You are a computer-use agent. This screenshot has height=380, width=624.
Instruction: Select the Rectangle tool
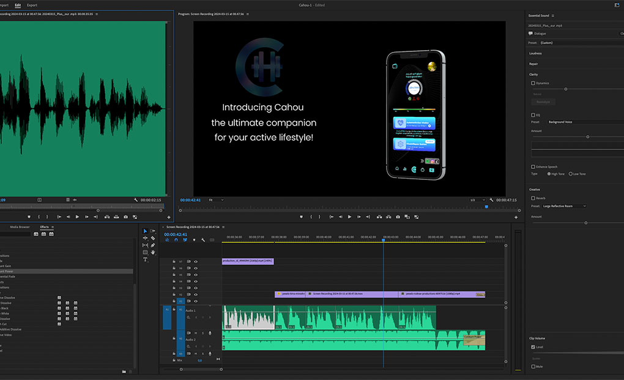[x=145, y=252]
